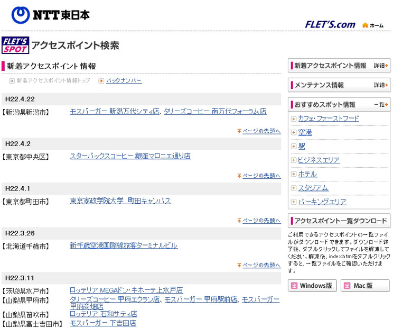Open モスバーガー 新潟万代シティ店 link
Viewport: 393px width, 328px height.
coord(115,112)
